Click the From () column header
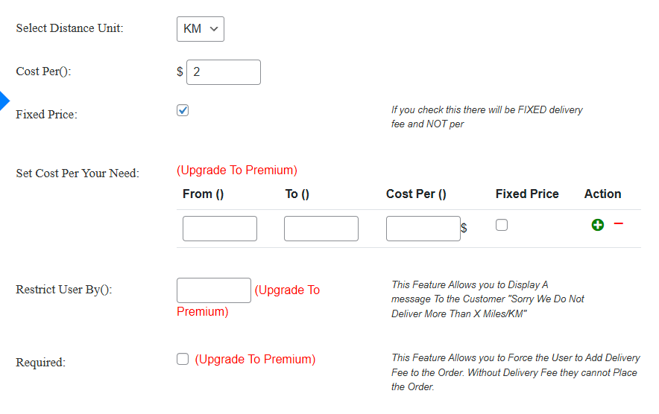The width and height of the screenshot is (659, 414). [x=203, y=194]
